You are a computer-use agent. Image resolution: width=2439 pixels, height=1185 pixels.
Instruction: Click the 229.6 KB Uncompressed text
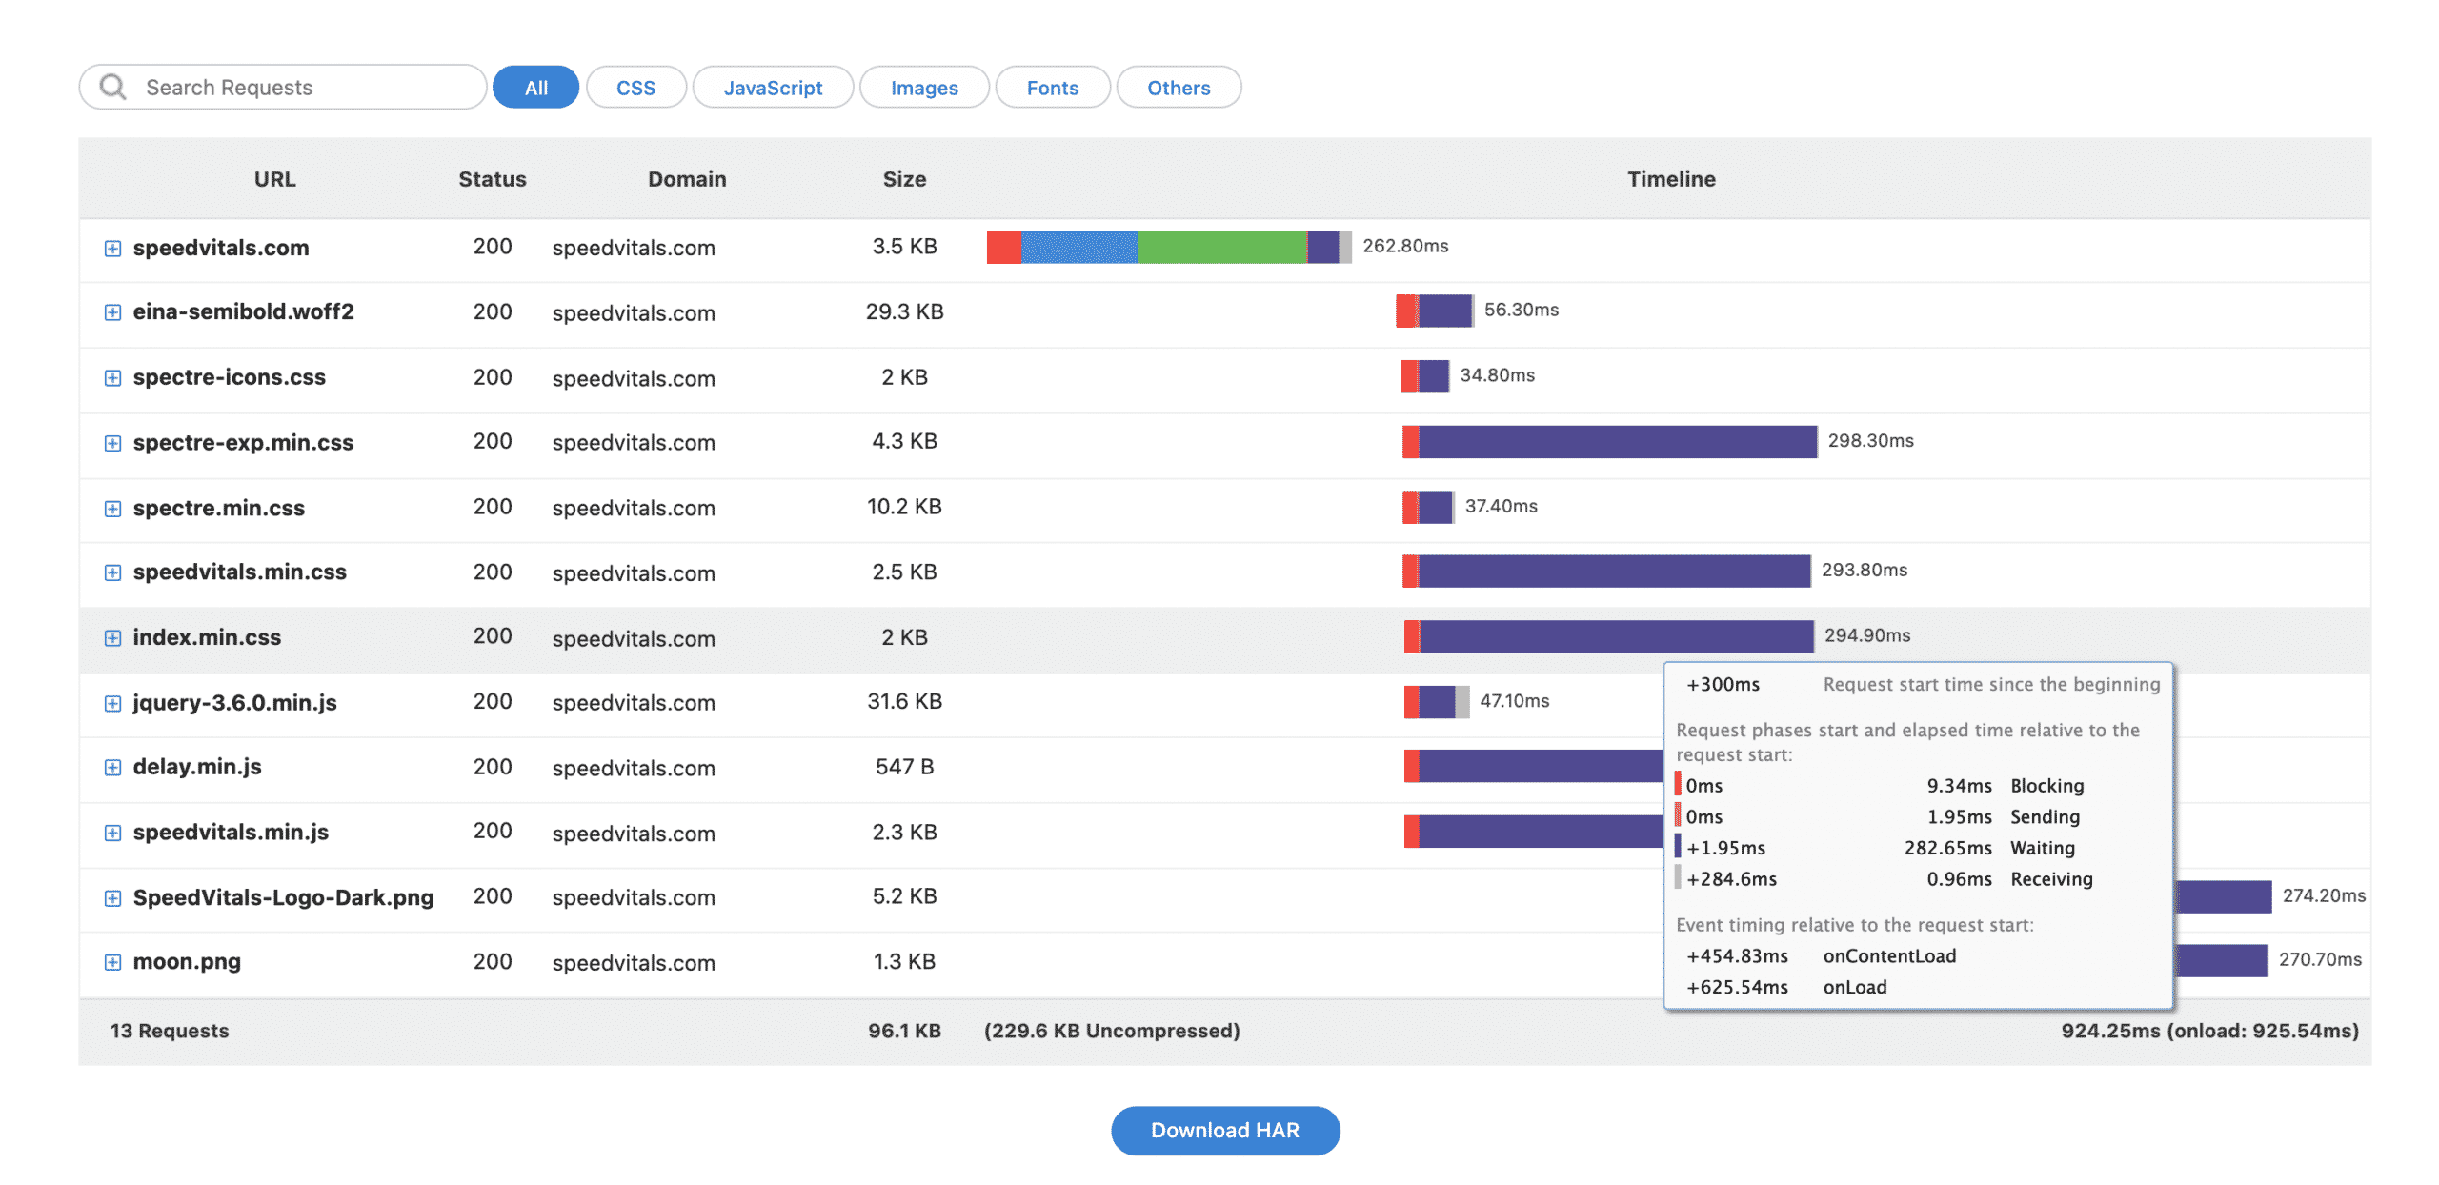tap(1112, 1031)
